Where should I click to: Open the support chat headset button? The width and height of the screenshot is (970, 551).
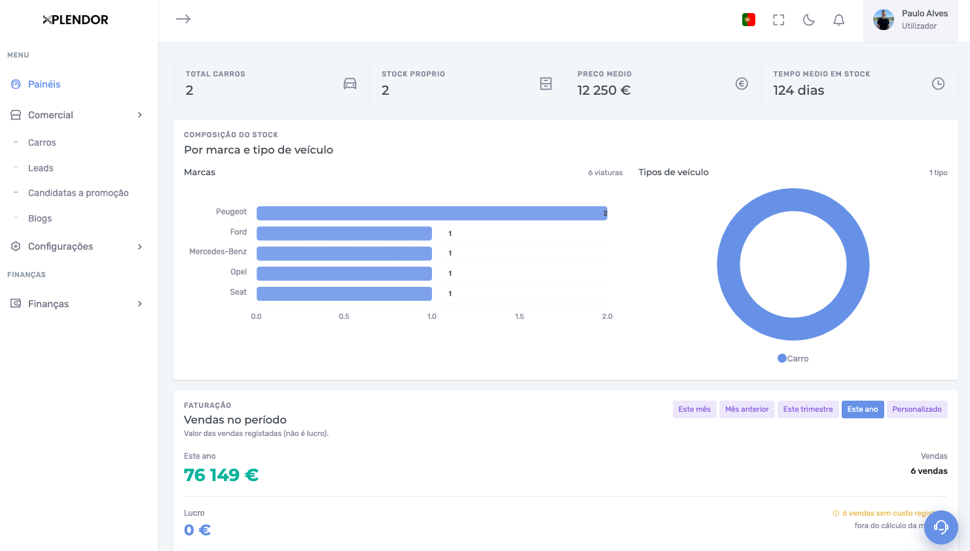tap(941, 527)
